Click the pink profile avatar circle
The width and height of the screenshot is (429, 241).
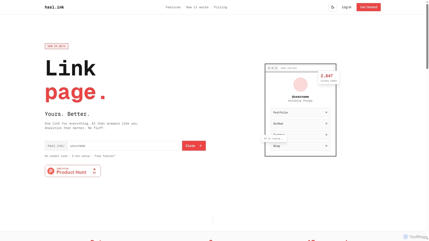tap(300, 85)
